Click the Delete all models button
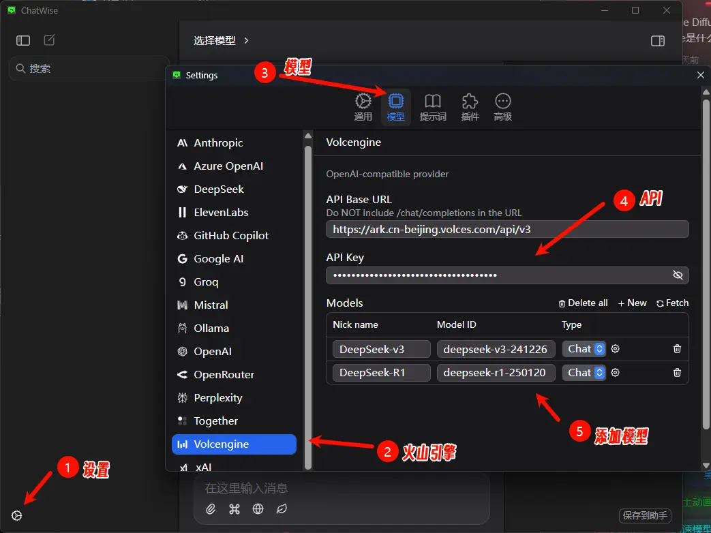 (x=583, y=303)
